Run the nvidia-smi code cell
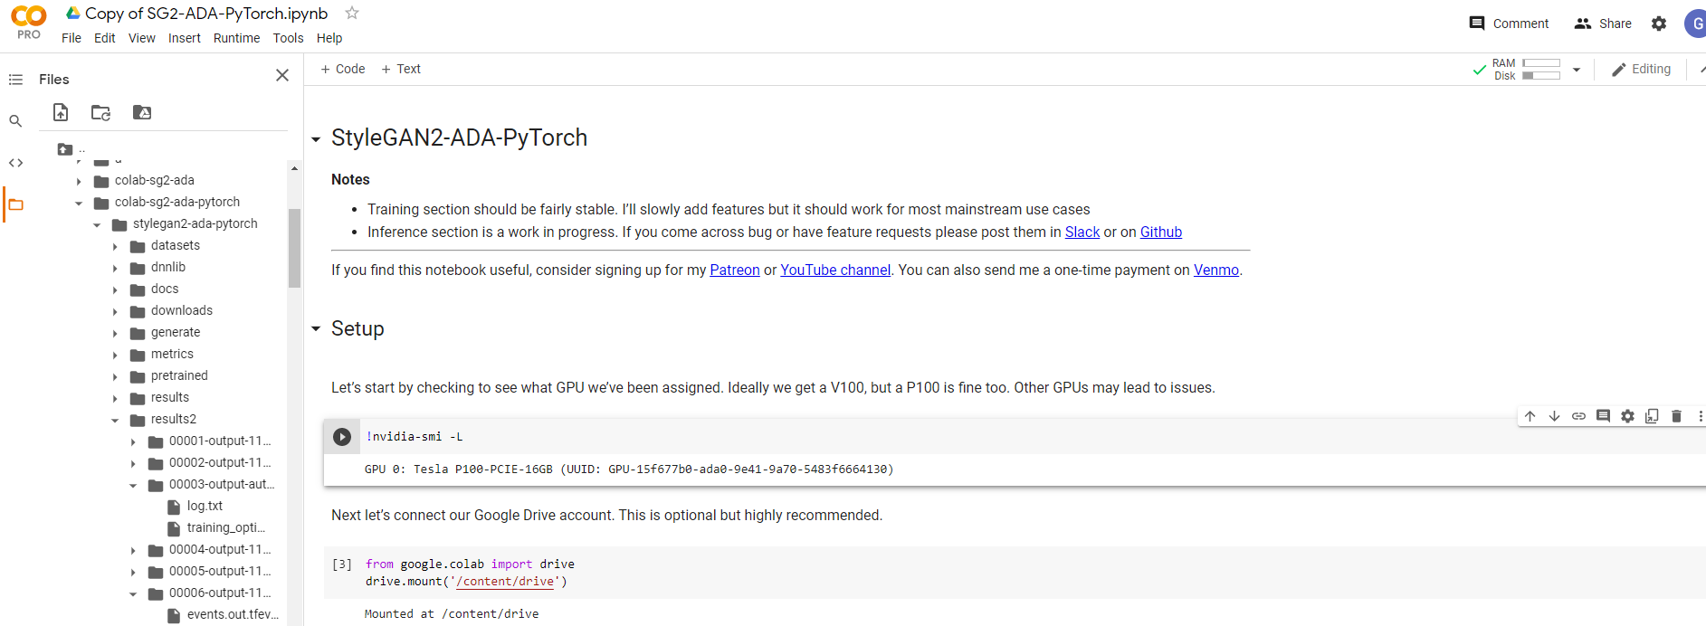 coord(342,436)
